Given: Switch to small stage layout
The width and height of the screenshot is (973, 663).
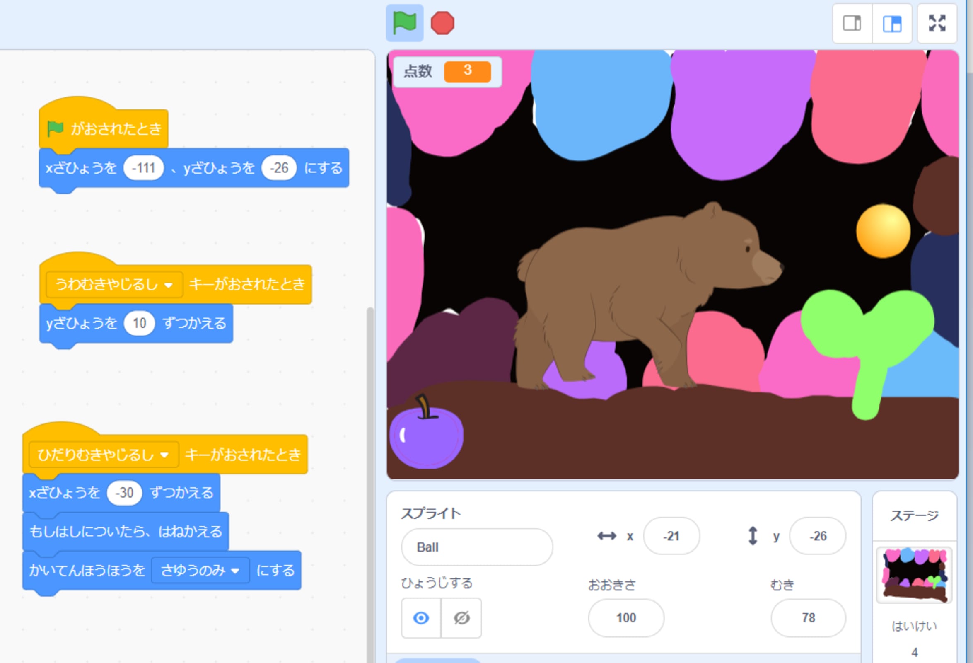Looking at the screenshot, I should click(852, 24).
